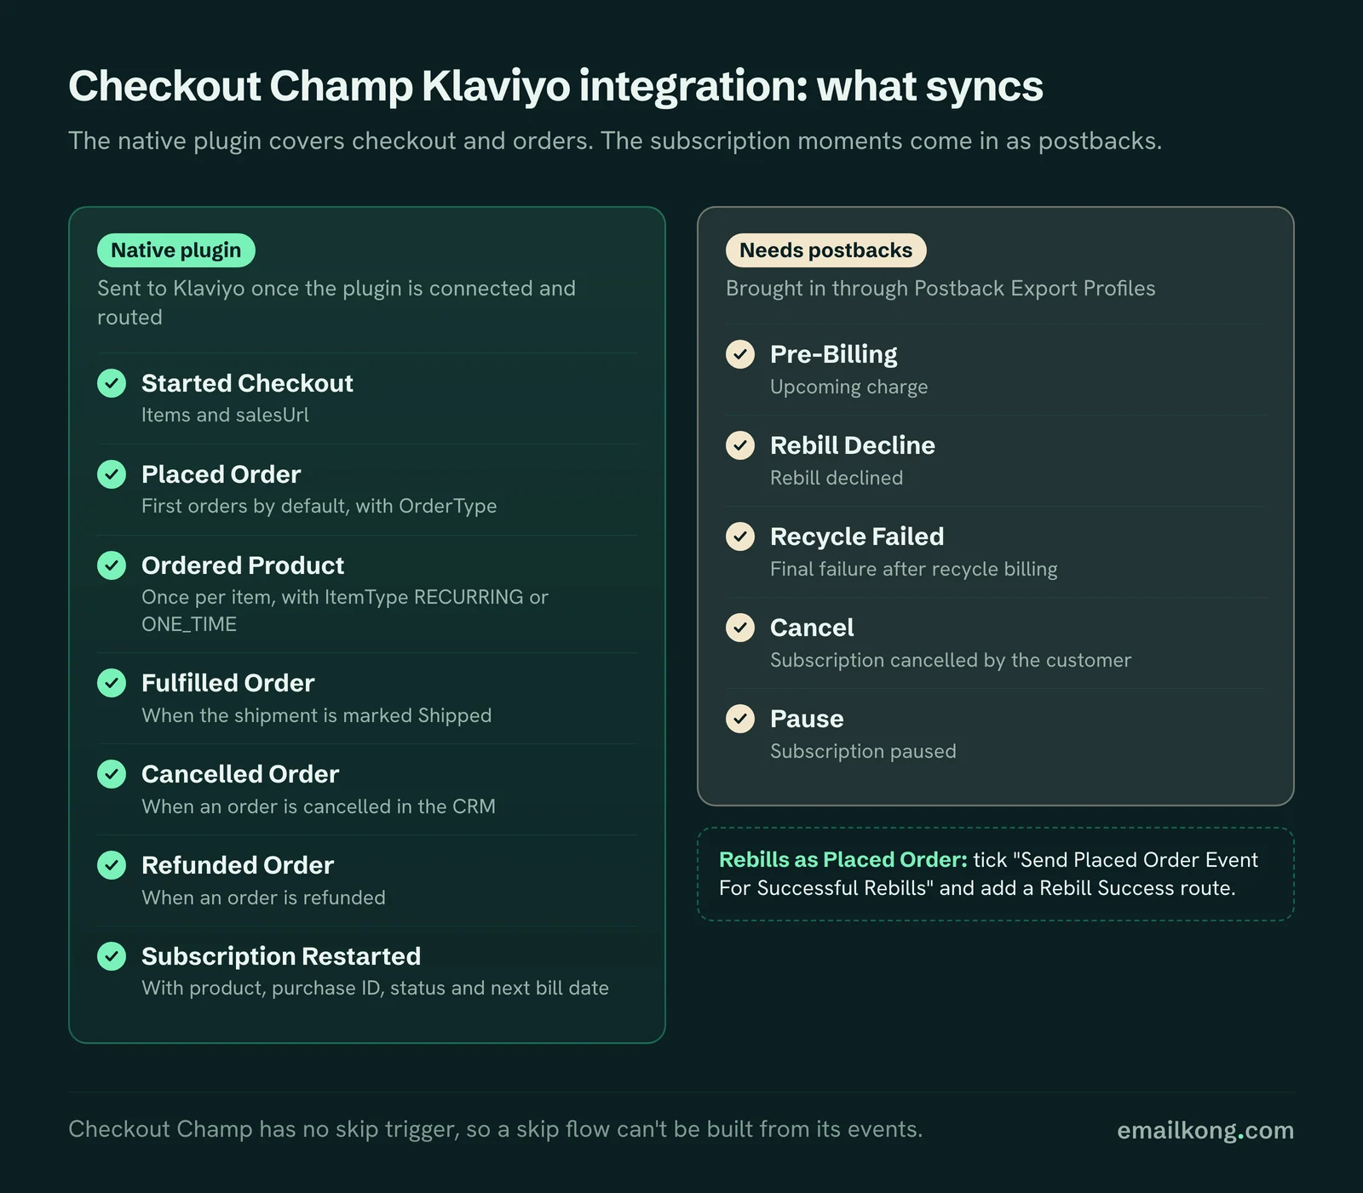This screenshot has width=1363, height=1193.
Task: Click the checkmark icon beside Pre-Billing
Action: [x=740, y=354]
